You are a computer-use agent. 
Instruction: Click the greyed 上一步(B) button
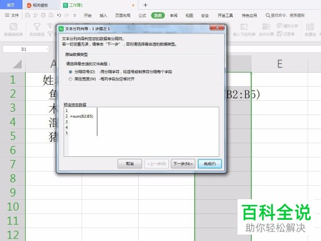point(157,164)
